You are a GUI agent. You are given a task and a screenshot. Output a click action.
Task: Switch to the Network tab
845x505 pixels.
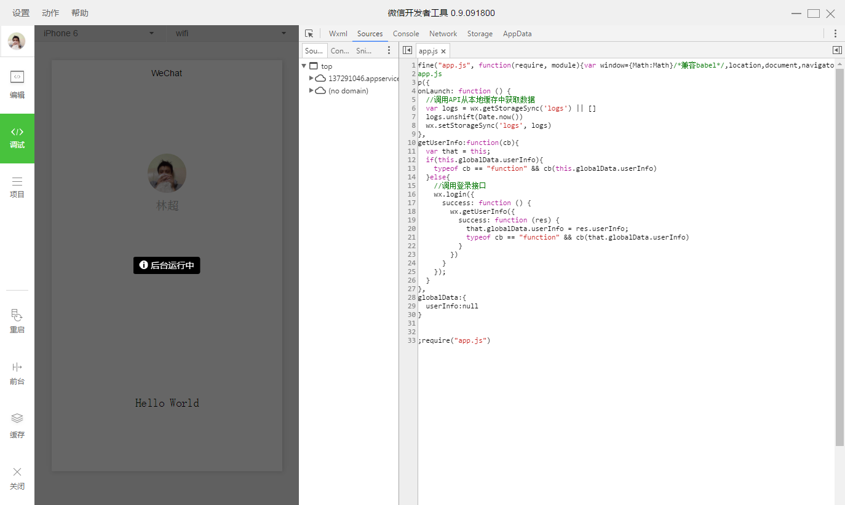click(x=443, y=34)
